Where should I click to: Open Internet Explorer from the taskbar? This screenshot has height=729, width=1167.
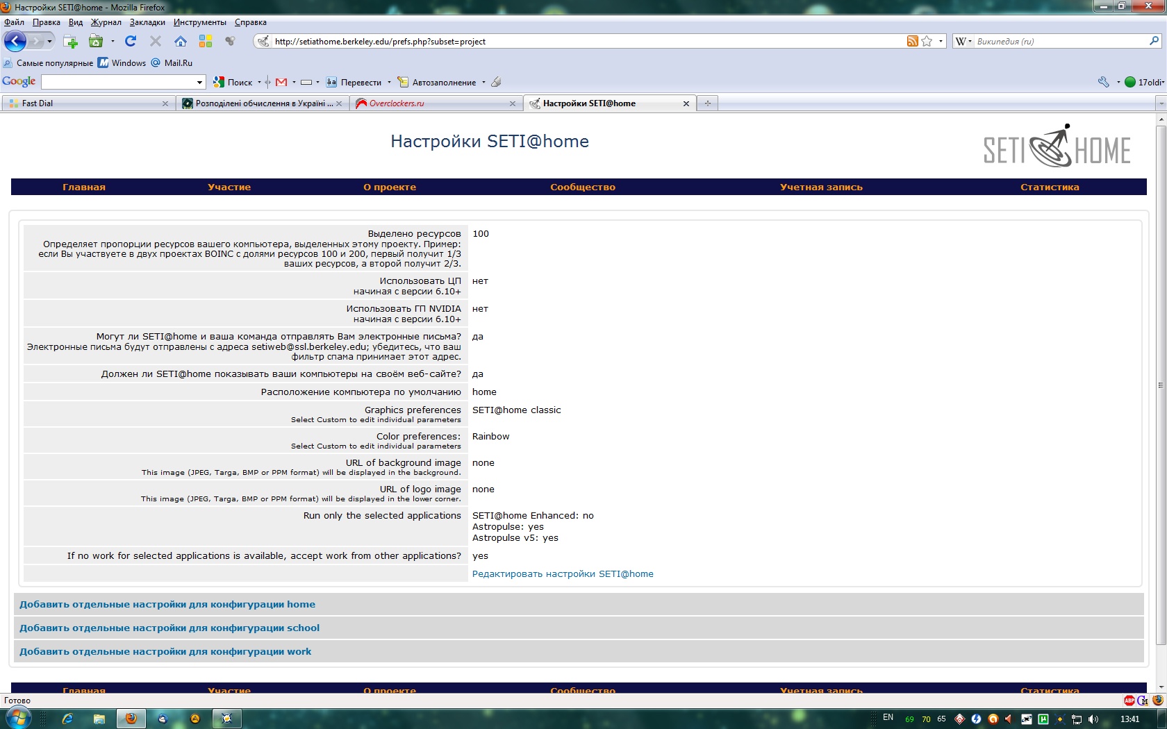click(x=67, y=719)
